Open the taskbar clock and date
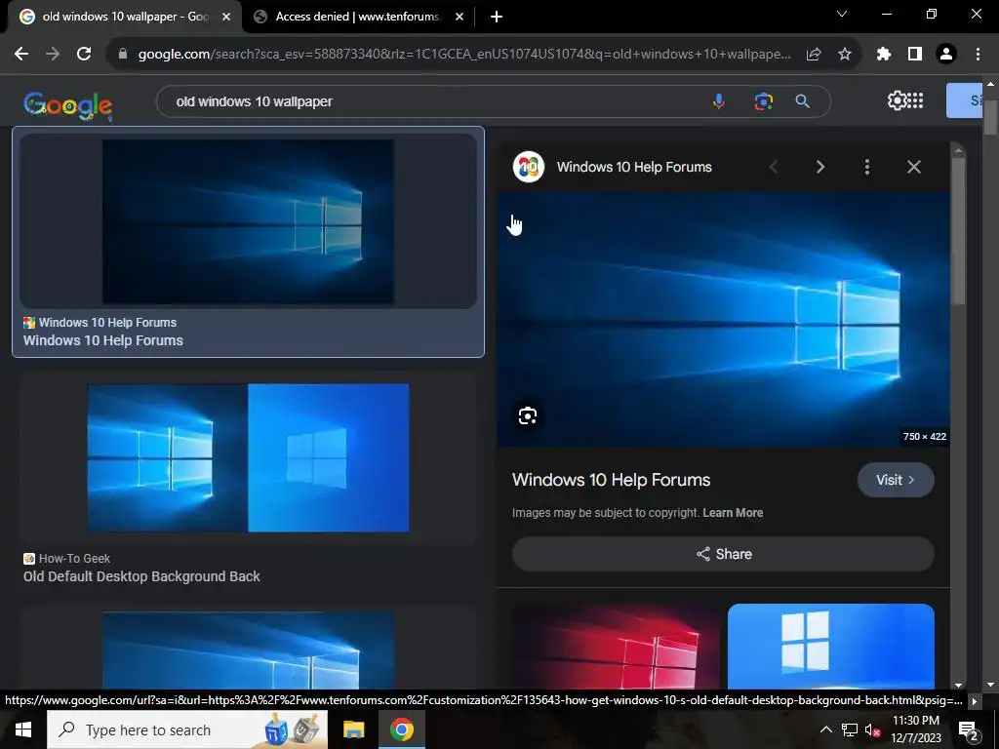Screen dimensions: 999x749 coord(915,729)
